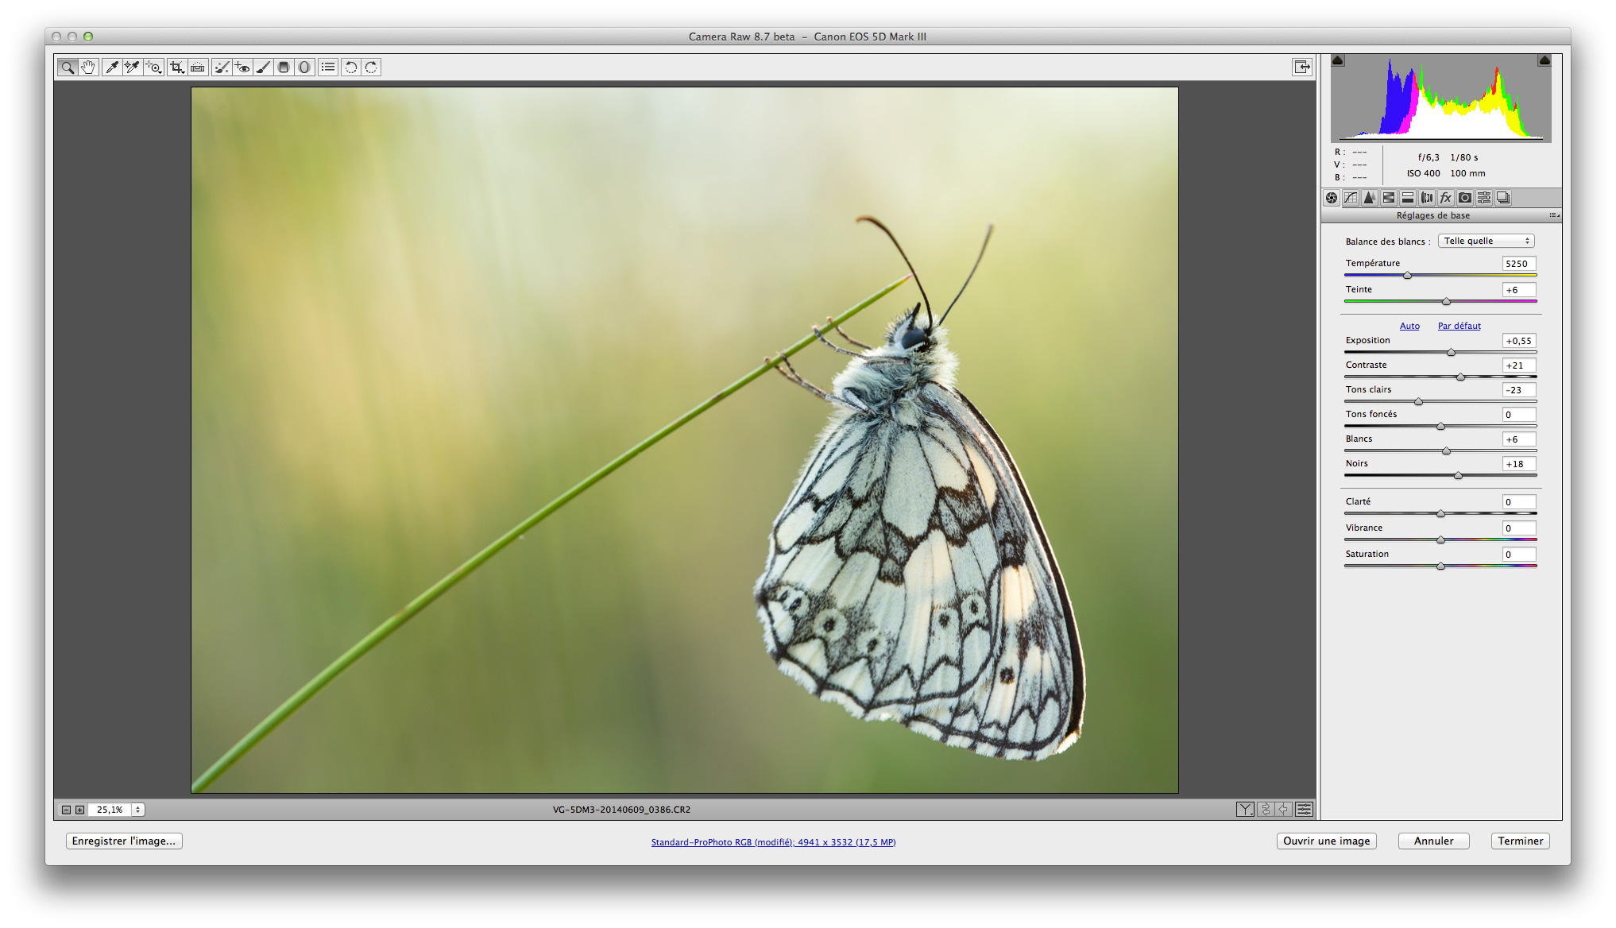1616x928 pixels.
Task: Select the Red Eye Removal tool
Action: point(242,68)
